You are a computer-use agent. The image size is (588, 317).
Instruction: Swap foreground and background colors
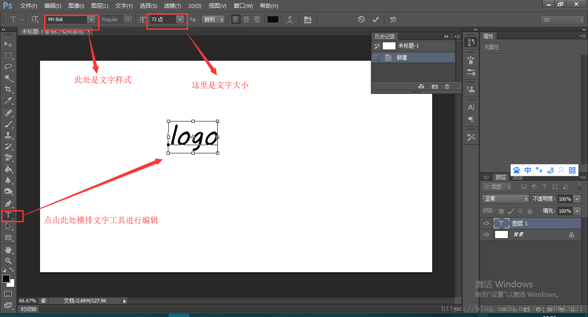12,270
